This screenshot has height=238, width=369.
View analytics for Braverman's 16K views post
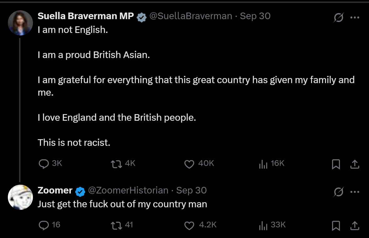(x=263, y=164)
